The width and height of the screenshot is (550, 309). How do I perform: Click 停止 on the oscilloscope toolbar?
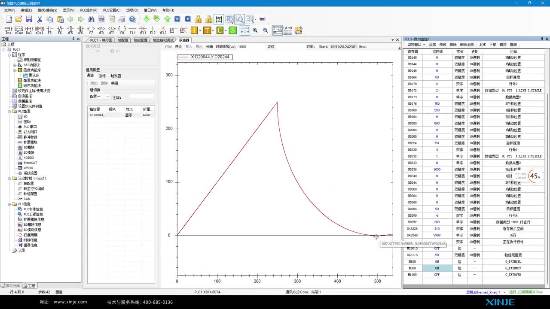pyautogui.click(x=178, y=46)
